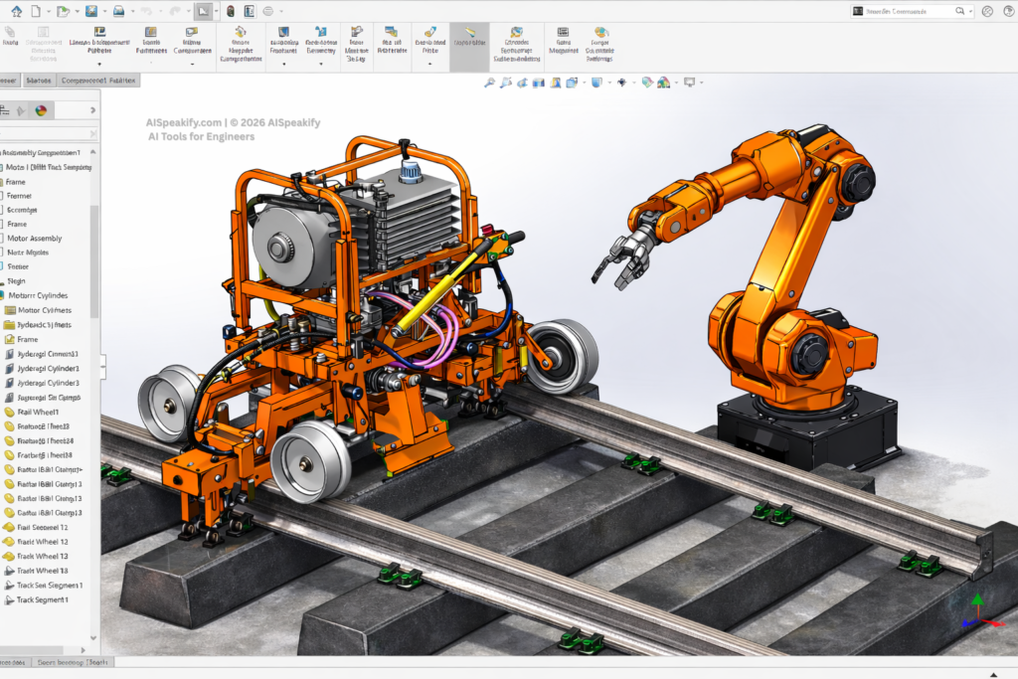
Task: Open the Search Commands dropdown arrow
Action: 971,11
